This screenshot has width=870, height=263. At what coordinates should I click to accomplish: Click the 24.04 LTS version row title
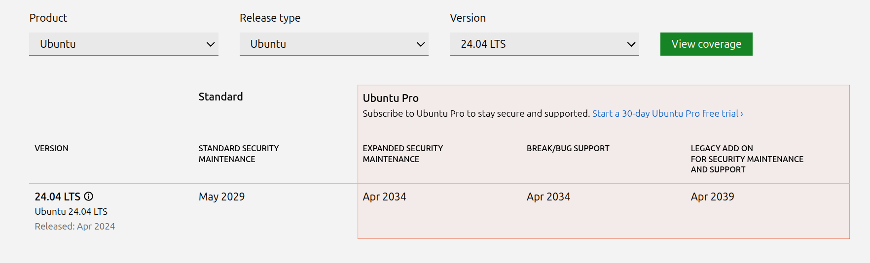tap(57, 197)
